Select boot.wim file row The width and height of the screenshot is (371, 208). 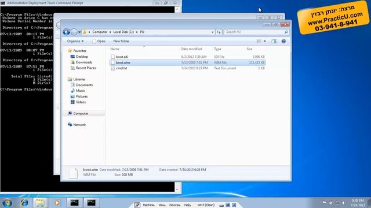187,62
